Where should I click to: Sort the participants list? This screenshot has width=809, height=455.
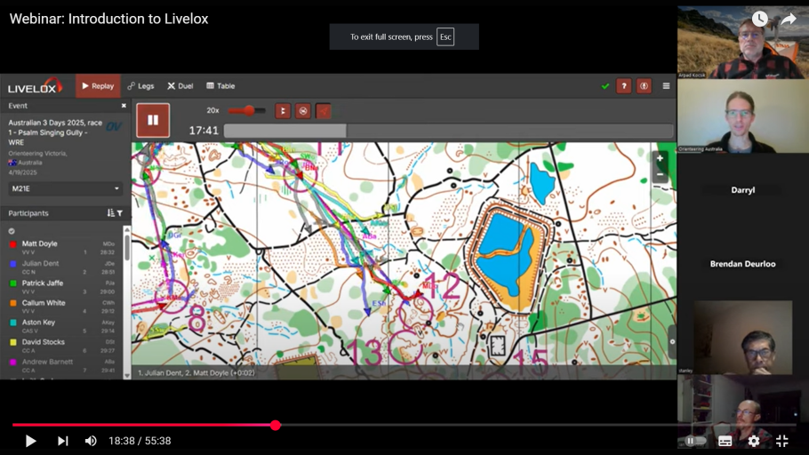110,213
